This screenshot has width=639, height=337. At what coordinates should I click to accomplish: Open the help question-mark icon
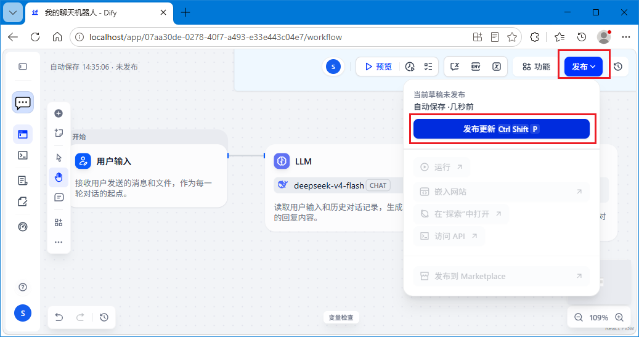(x=23, y=287)
